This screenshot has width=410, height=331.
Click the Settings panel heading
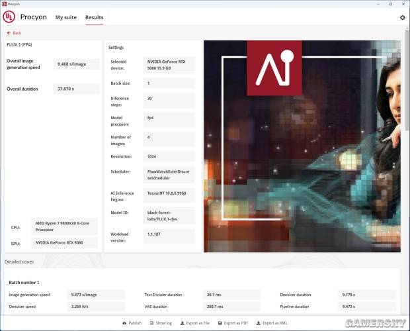[116, 48]
